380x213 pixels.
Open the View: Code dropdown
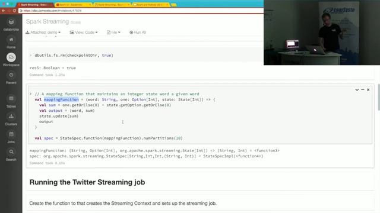[x=84, y=33]
